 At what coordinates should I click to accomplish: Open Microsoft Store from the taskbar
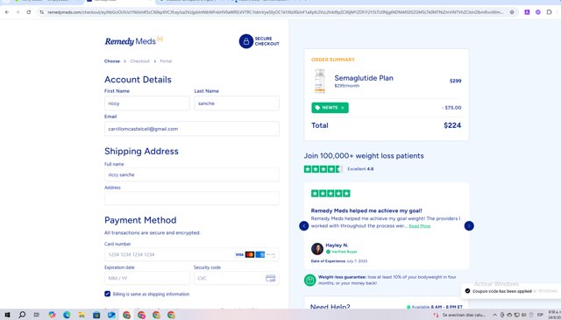tap(96, 315)
